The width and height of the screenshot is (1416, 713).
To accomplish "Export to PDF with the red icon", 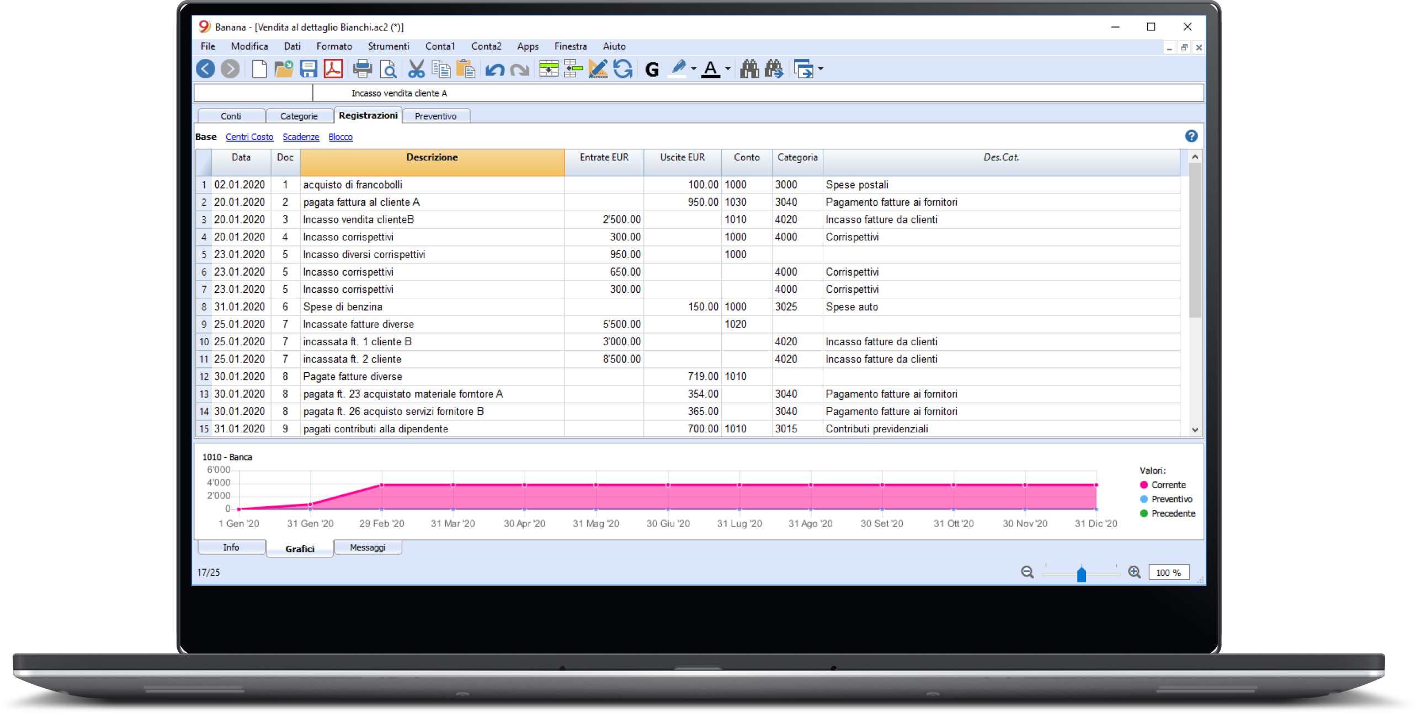I will click(x=333, y=69).
